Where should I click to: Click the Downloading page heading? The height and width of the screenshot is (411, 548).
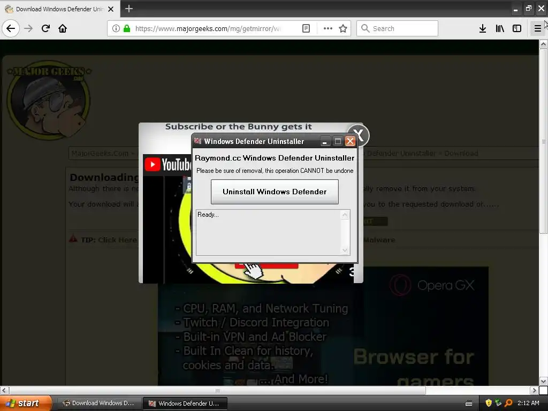tap(104, 178)
